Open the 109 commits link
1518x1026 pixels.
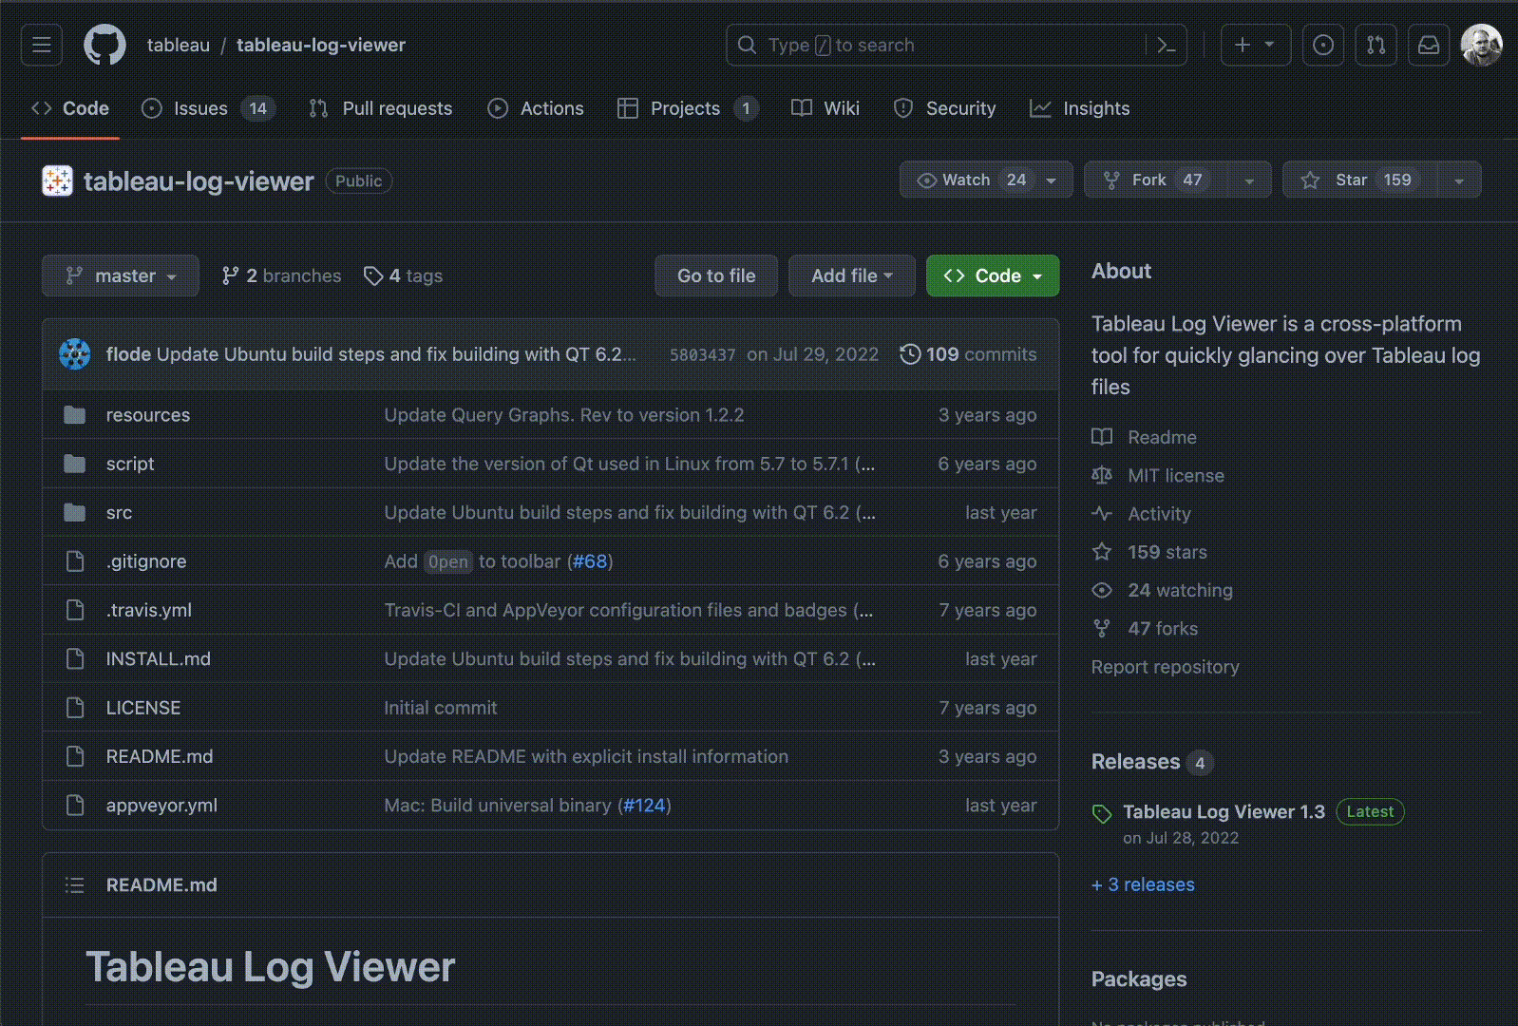pyautogui.click(x=969, y=354)
